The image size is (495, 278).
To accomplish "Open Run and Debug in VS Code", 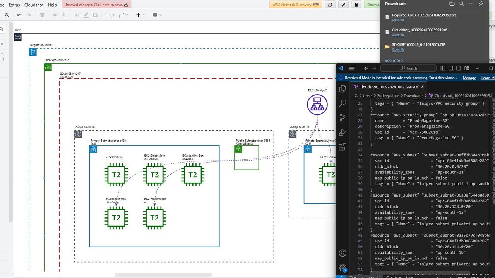I will pos(343,132).
